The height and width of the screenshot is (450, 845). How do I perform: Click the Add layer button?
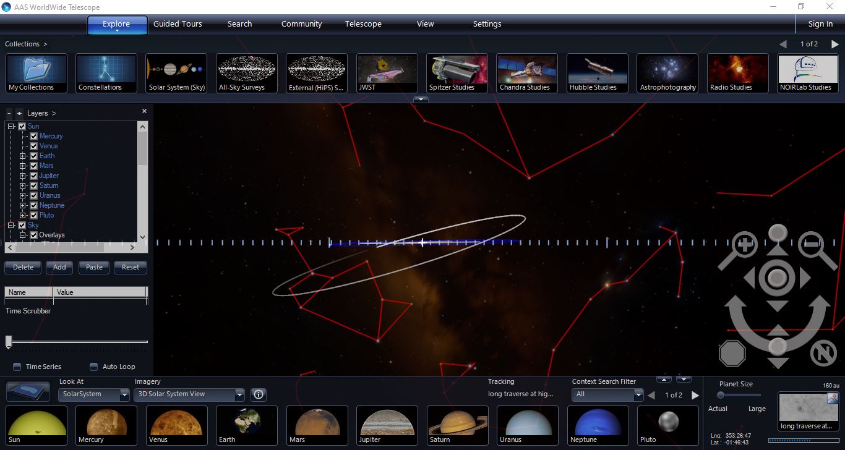(59, 268)
